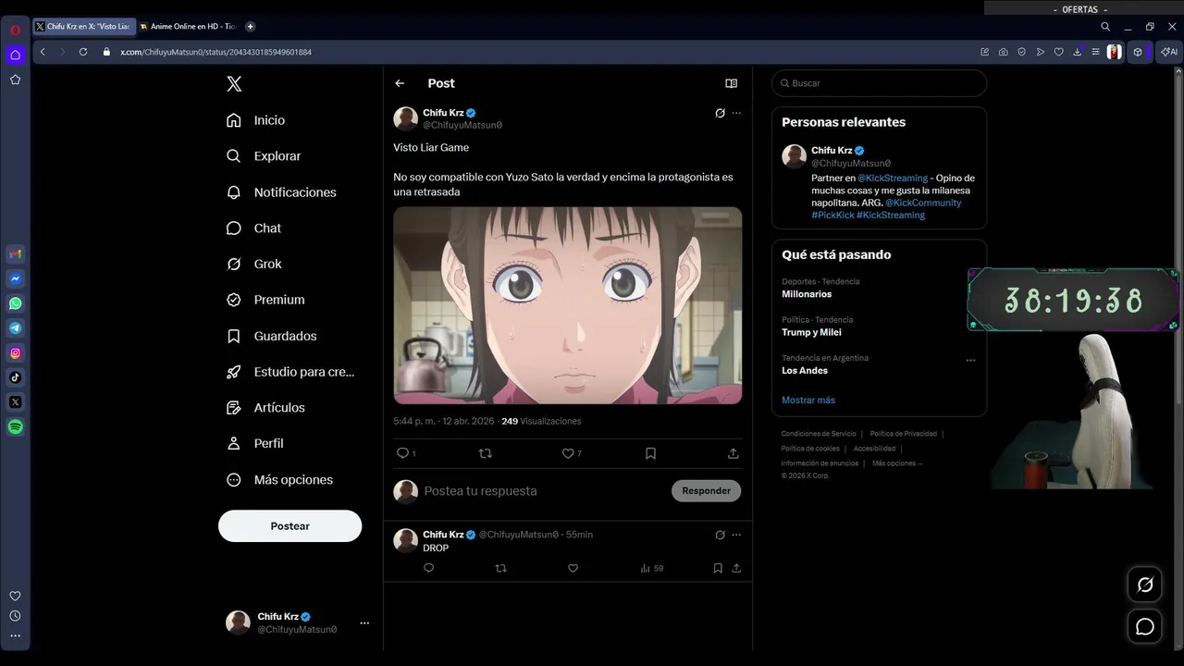Open Chat in the navigation
The width and height of the screenshot is (1184, 666).
[x=254, y=228]
